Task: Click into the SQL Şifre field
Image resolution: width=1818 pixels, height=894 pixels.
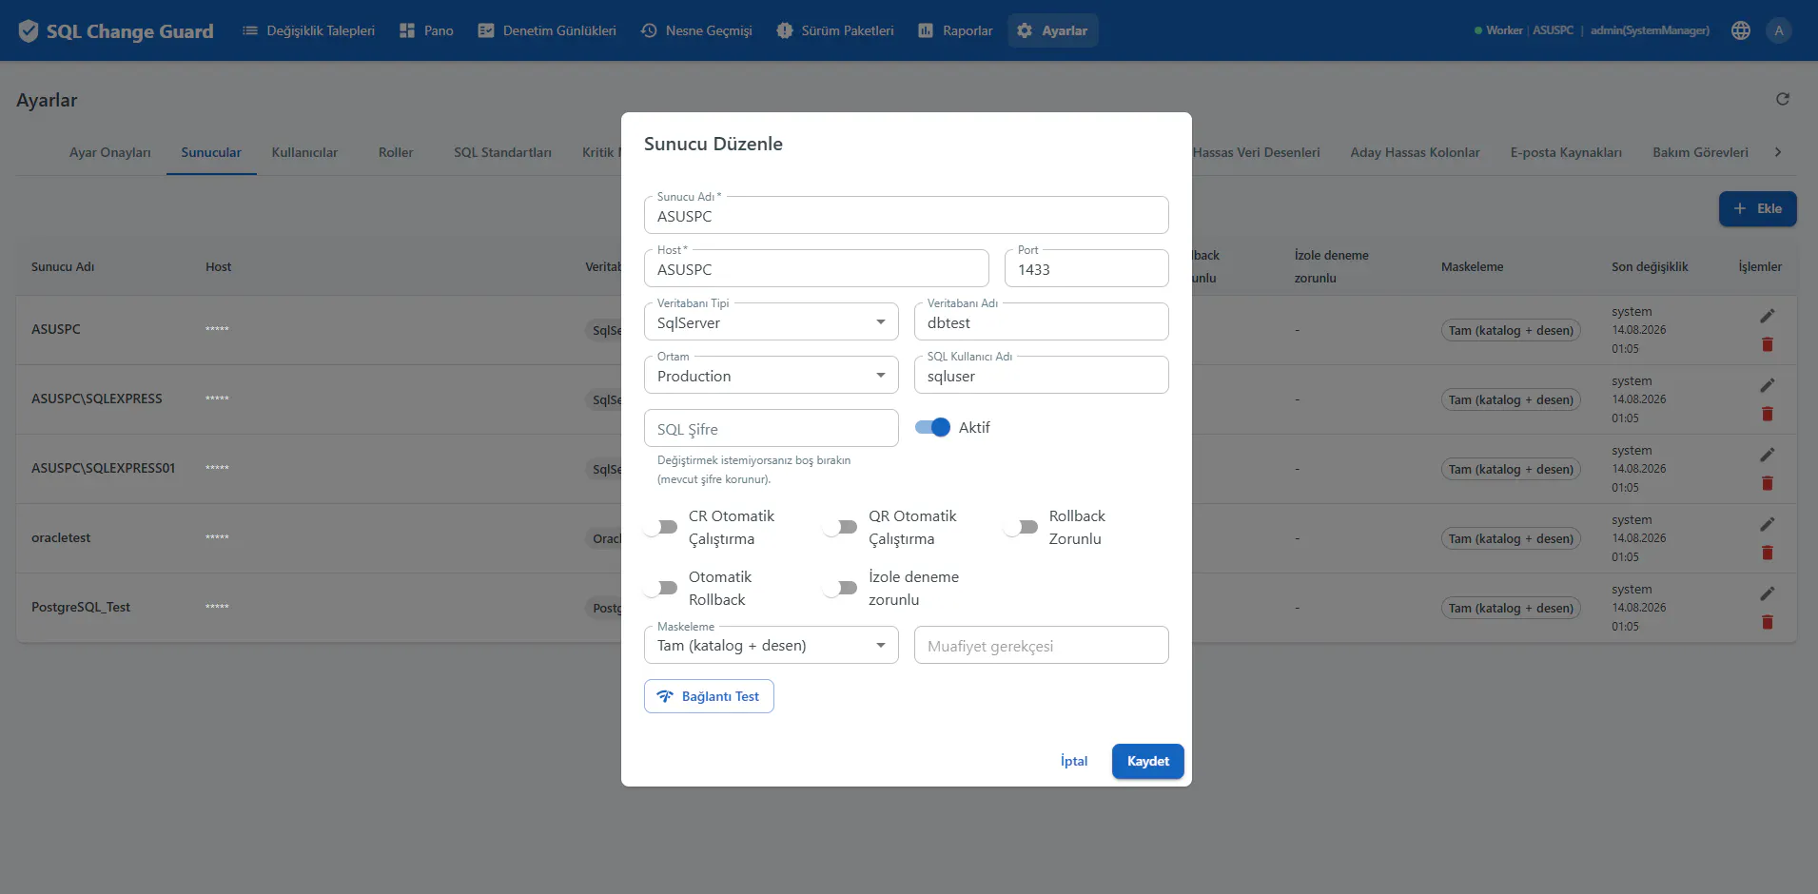Action: 771,428
